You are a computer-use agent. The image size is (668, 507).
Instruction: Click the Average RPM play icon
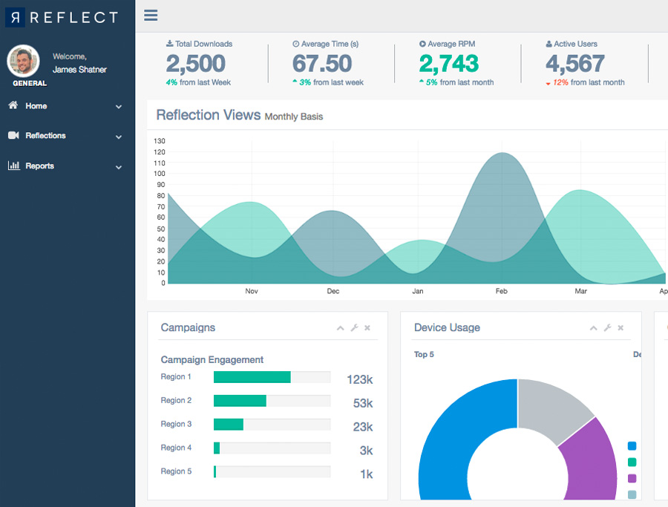(x=422, y=44)
